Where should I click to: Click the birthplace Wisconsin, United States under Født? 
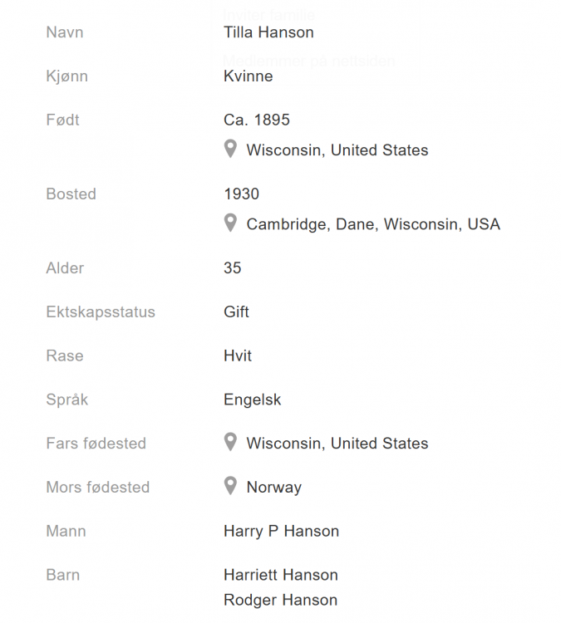(x=337, y=150)
